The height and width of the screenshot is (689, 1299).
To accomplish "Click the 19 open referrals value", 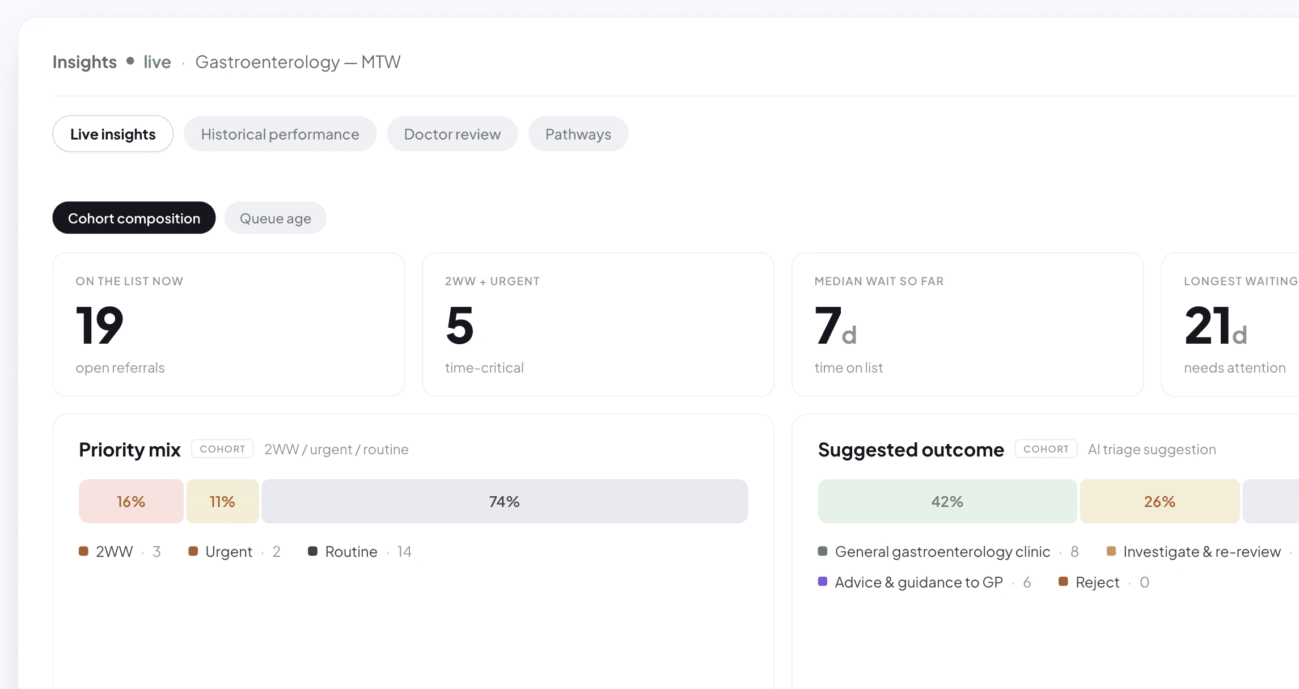I will (x=99, y=325).
